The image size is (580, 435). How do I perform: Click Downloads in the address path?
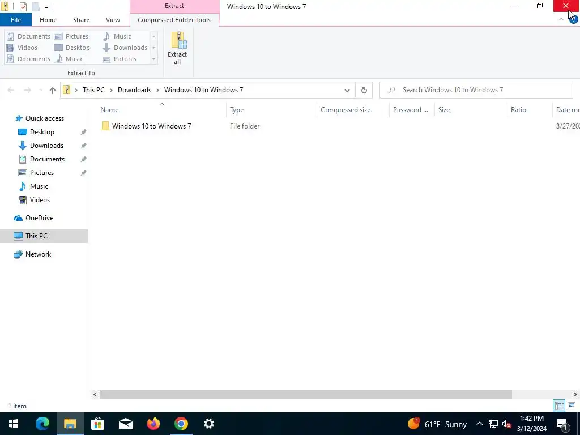point(134,90)
